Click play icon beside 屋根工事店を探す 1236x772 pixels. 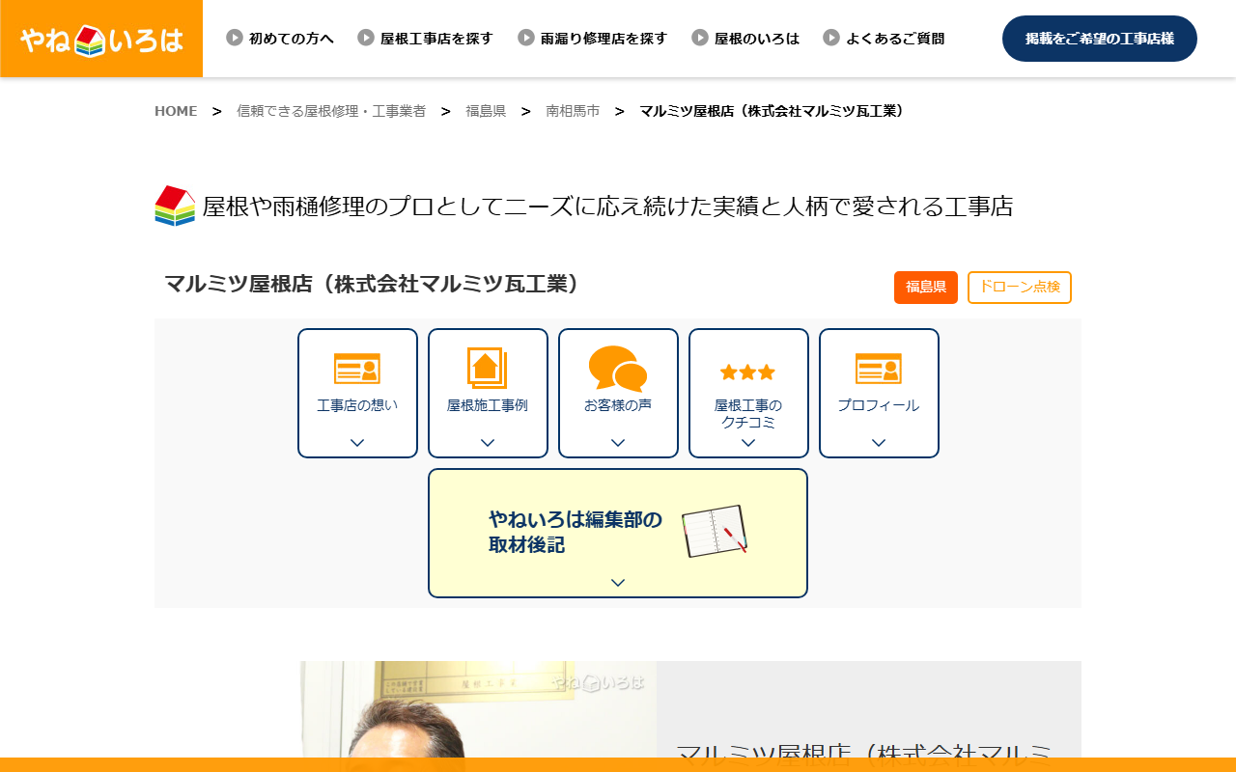[x=366, y=38]
